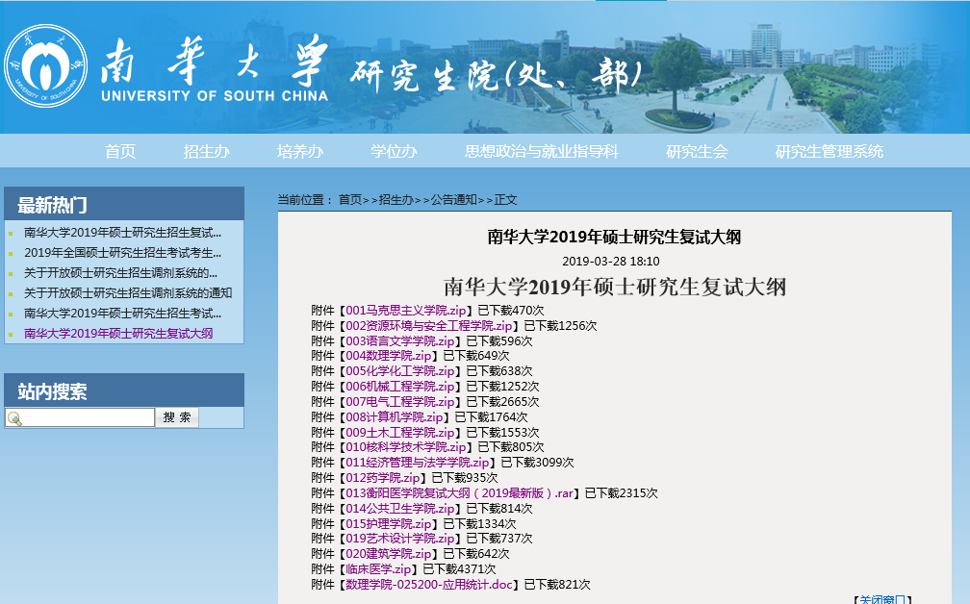Open 关于开放硕士研究生招生调剂系统的通知 sidebar link

tap(128, 292)
